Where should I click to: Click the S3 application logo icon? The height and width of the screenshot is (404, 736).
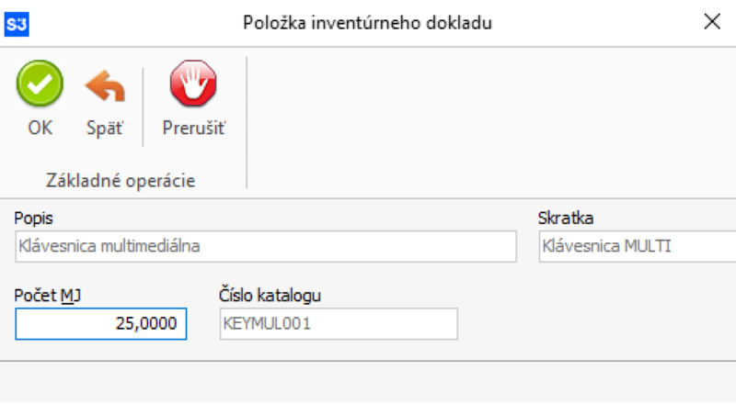[17, 24]
